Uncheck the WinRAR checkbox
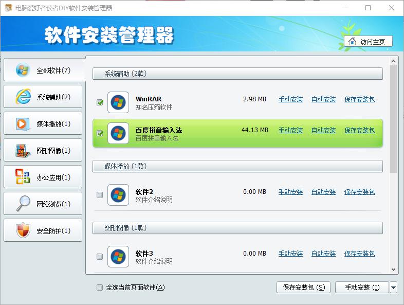This screenshot has width=404, height=305. pos(100,102)
